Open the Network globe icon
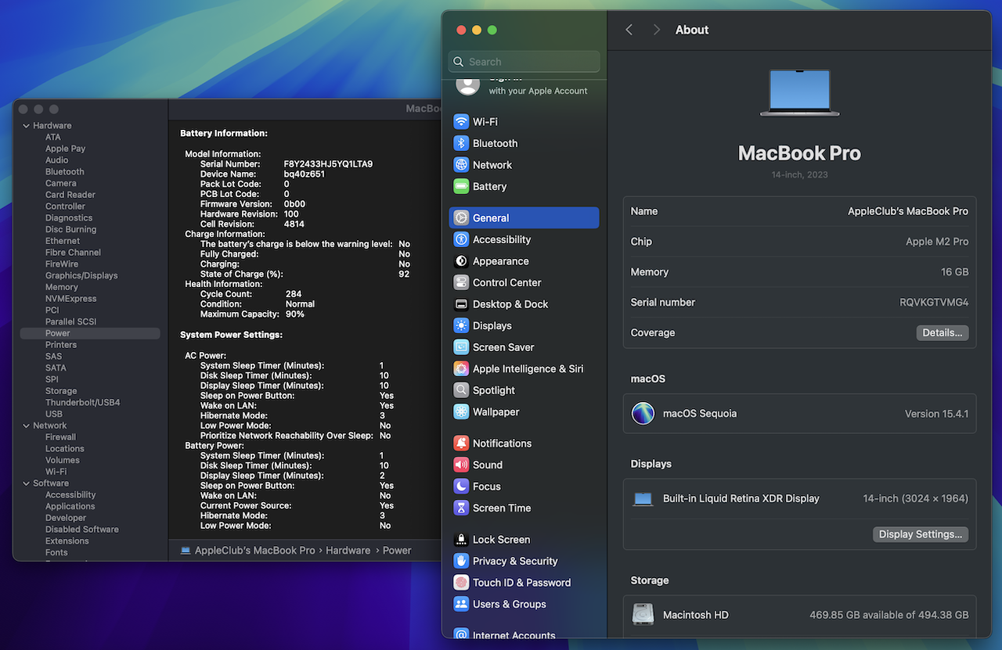 (x=461, y=165)
